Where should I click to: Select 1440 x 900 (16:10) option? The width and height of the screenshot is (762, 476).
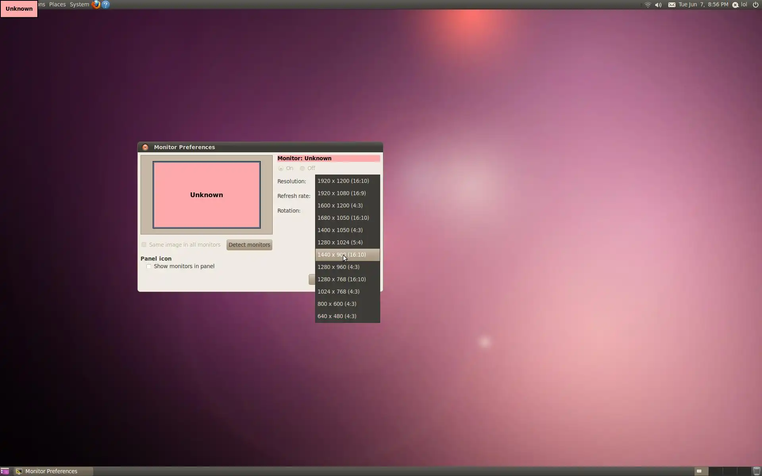tap(341, 255)
